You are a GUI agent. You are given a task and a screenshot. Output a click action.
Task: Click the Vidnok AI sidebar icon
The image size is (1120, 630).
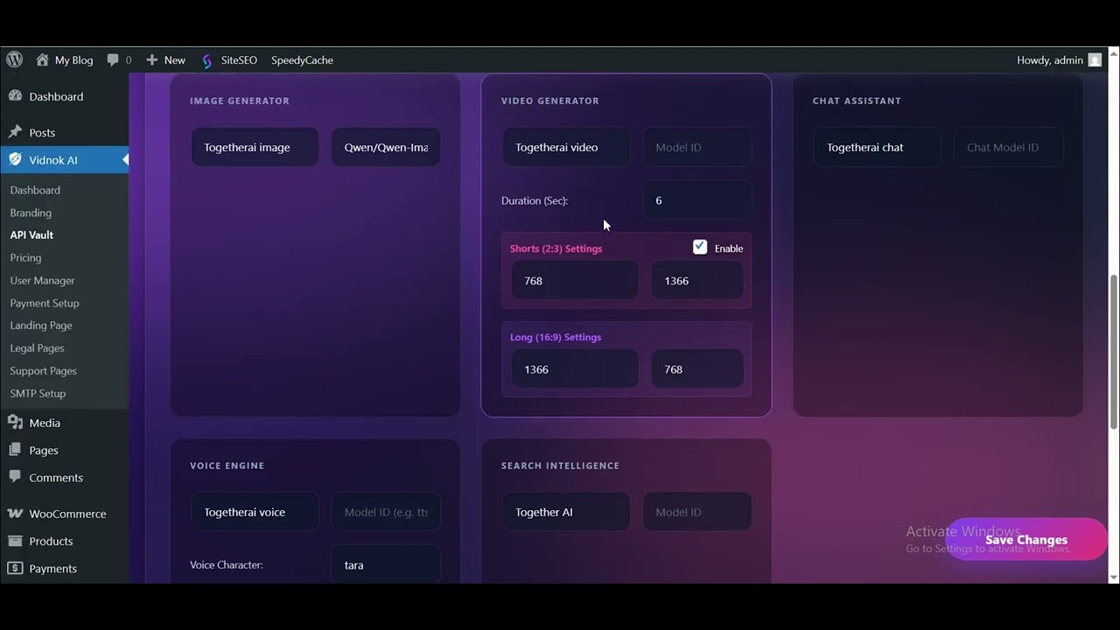15,159
